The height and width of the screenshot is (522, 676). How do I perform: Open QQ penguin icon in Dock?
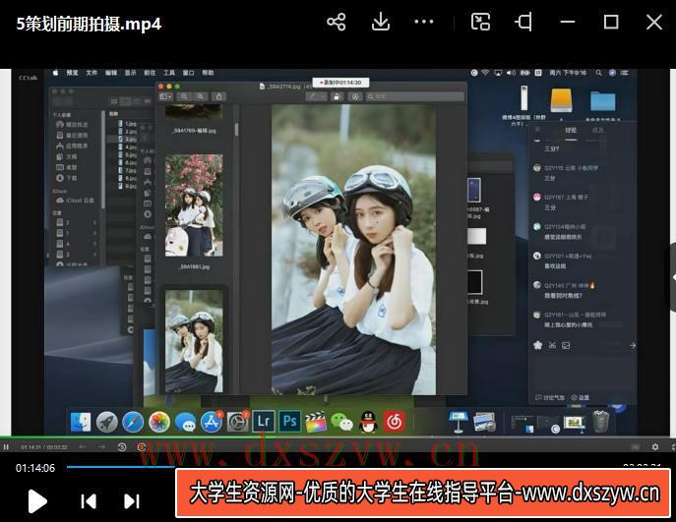click(368, 422)
